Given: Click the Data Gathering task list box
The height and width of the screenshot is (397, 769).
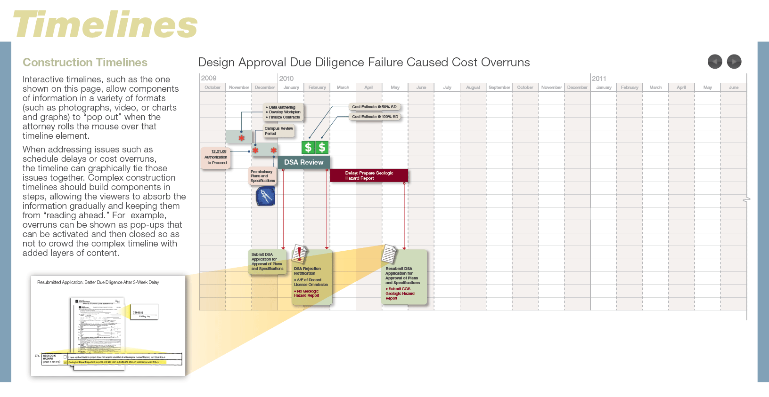Looking at the screenshot, I should (284, 112).
